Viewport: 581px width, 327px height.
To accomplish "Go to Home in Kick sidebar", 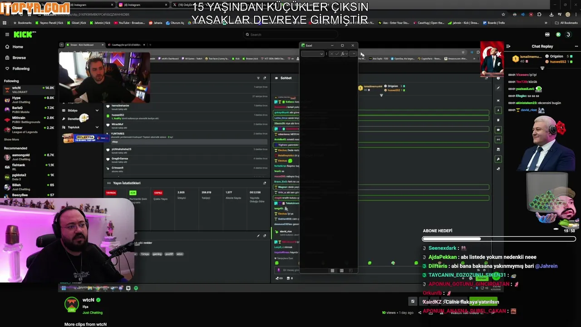I will pos(18,47).
